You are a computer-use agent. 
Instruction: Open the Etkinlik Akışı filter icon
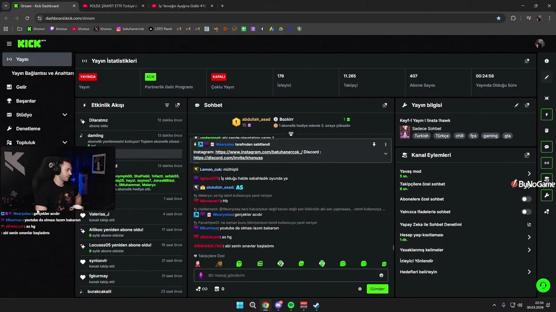pos(167,105)
